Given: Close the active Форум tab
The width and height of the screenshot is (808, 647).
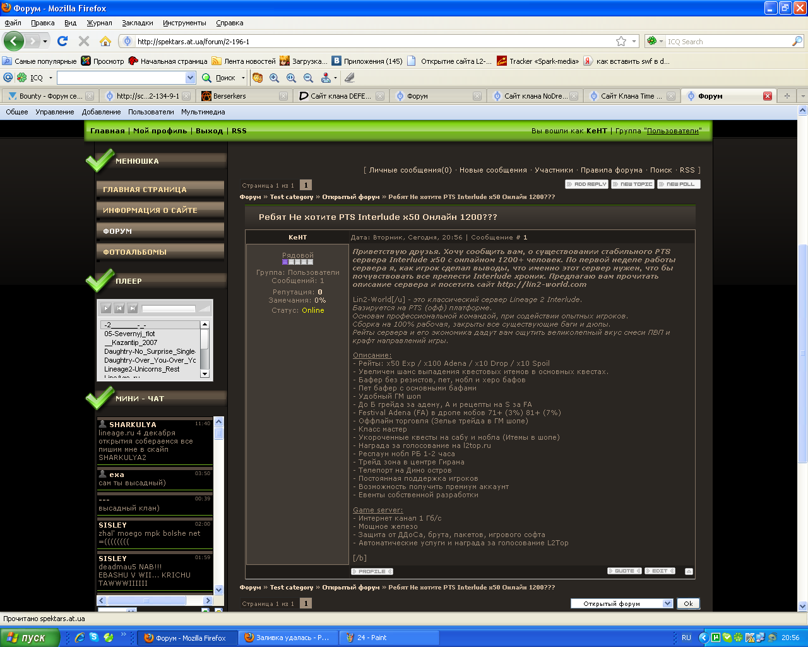Looking at the screenshot, I should pos(768,96).
